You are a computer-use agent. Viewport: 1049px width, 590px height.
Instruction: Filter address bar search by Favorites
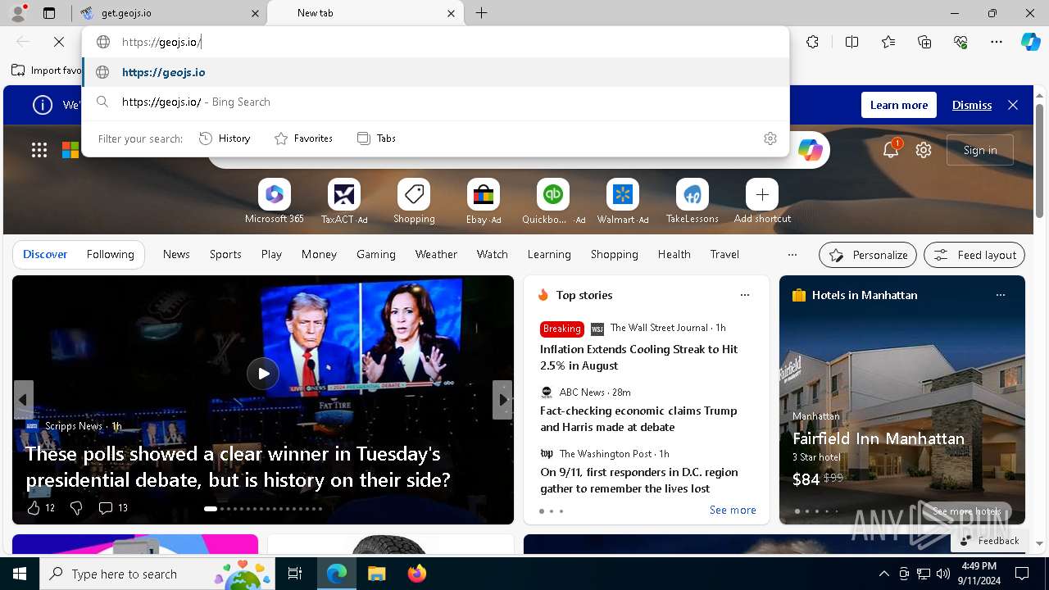click(x=303, y=138)
